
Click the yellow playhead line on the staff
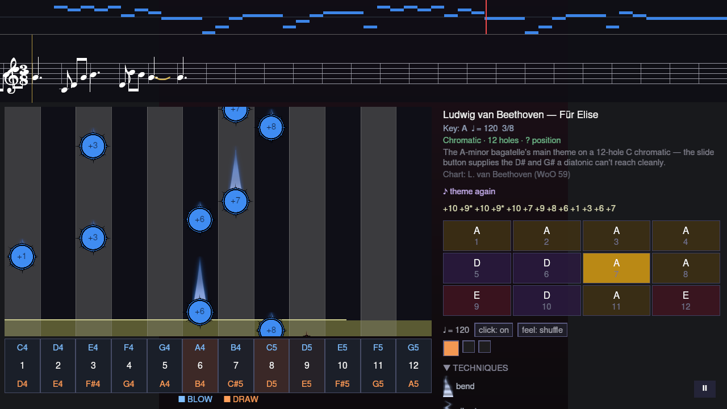(32, 69)
